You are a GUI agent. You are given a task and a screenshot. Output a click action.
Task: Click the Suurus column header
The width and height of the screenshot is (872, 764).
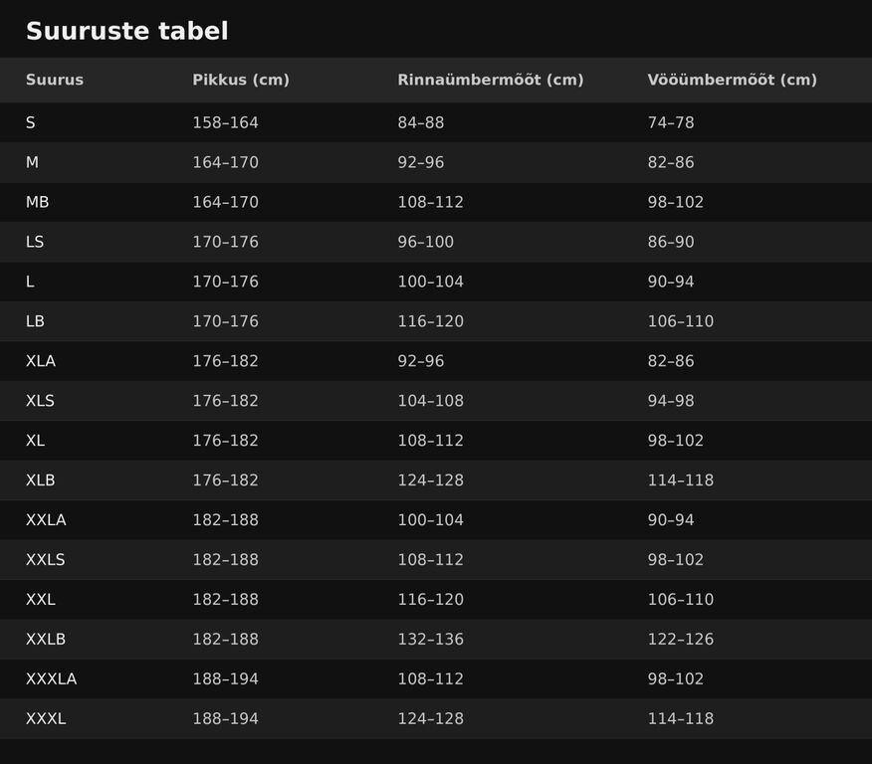coord(55,80)
